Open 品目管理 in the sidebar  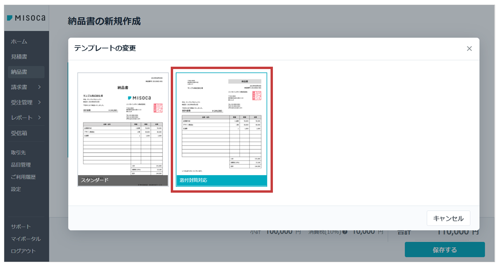pos(21,165)
